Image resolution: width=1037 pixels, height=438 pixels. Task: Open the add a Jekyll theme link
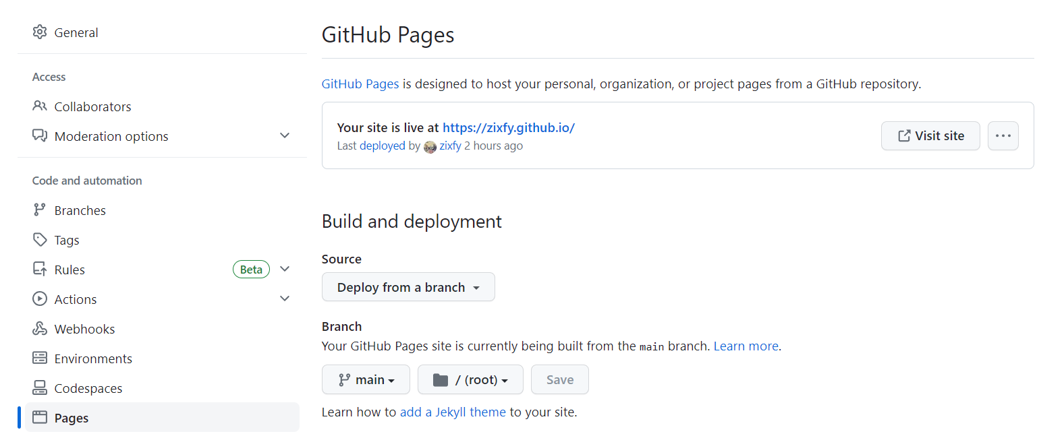pyautogui.click(x=453, y=412)
